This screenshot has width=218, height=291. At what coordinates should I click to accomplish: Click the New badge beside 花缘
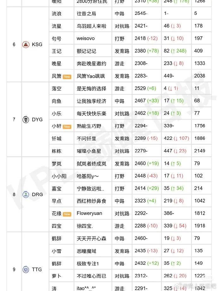[x=67, y=214]
